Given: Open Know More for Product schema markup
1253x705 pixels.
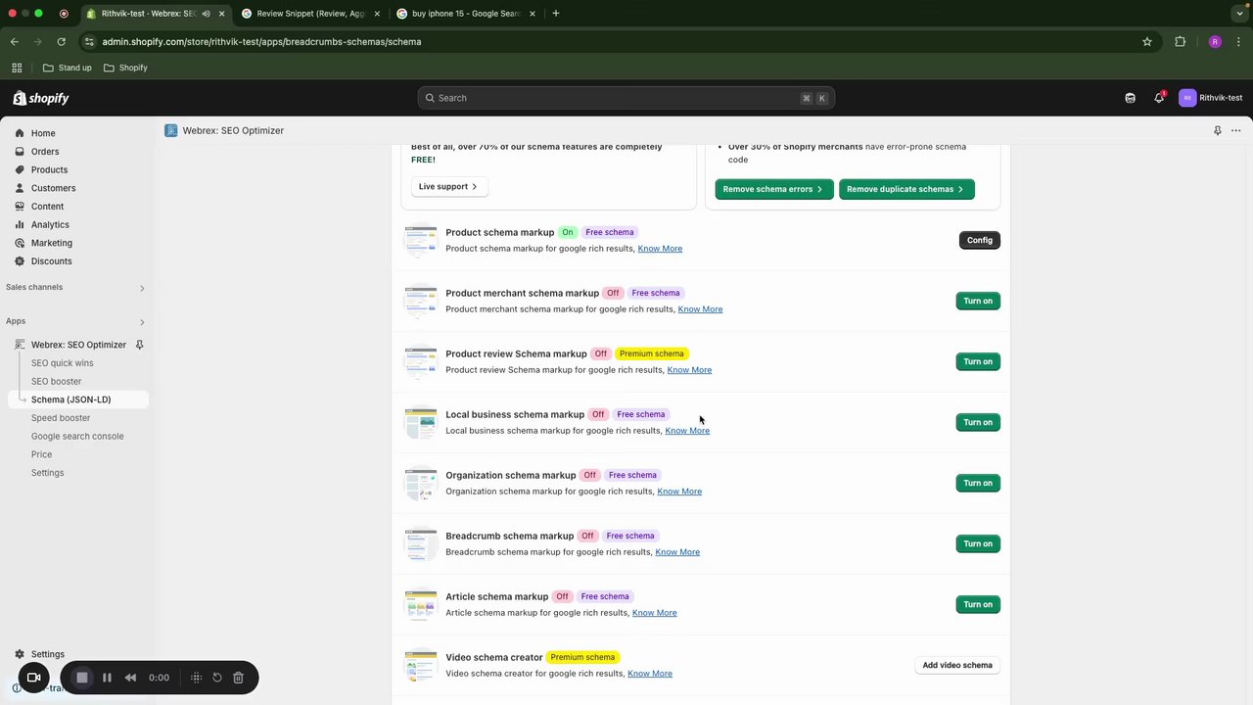Looking at the screenshot, I should [x=660, y=249].
